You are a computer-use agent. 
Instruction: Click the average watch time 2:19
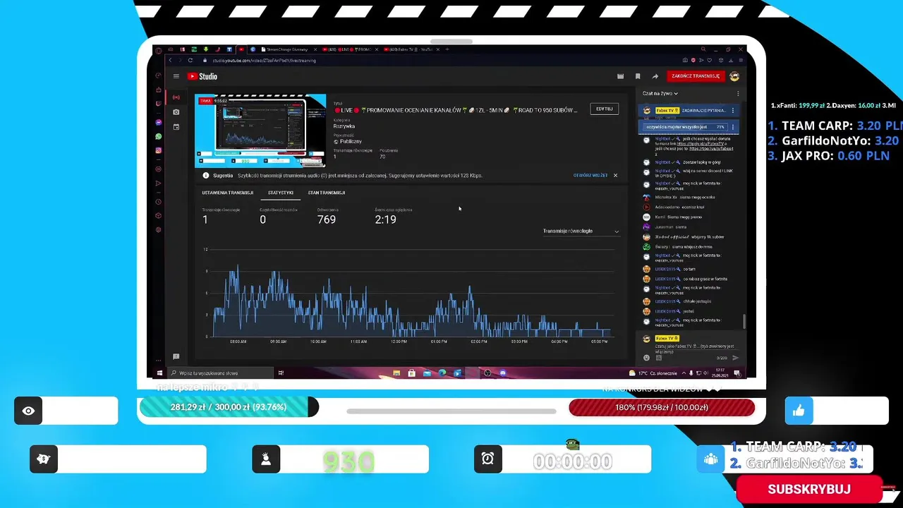385,219
